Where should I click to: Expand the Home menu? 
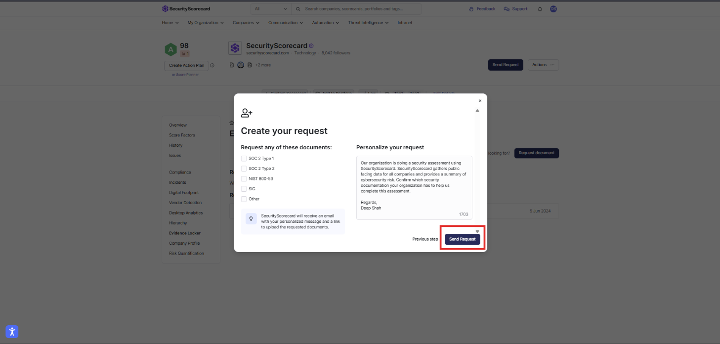coord(170,23)
